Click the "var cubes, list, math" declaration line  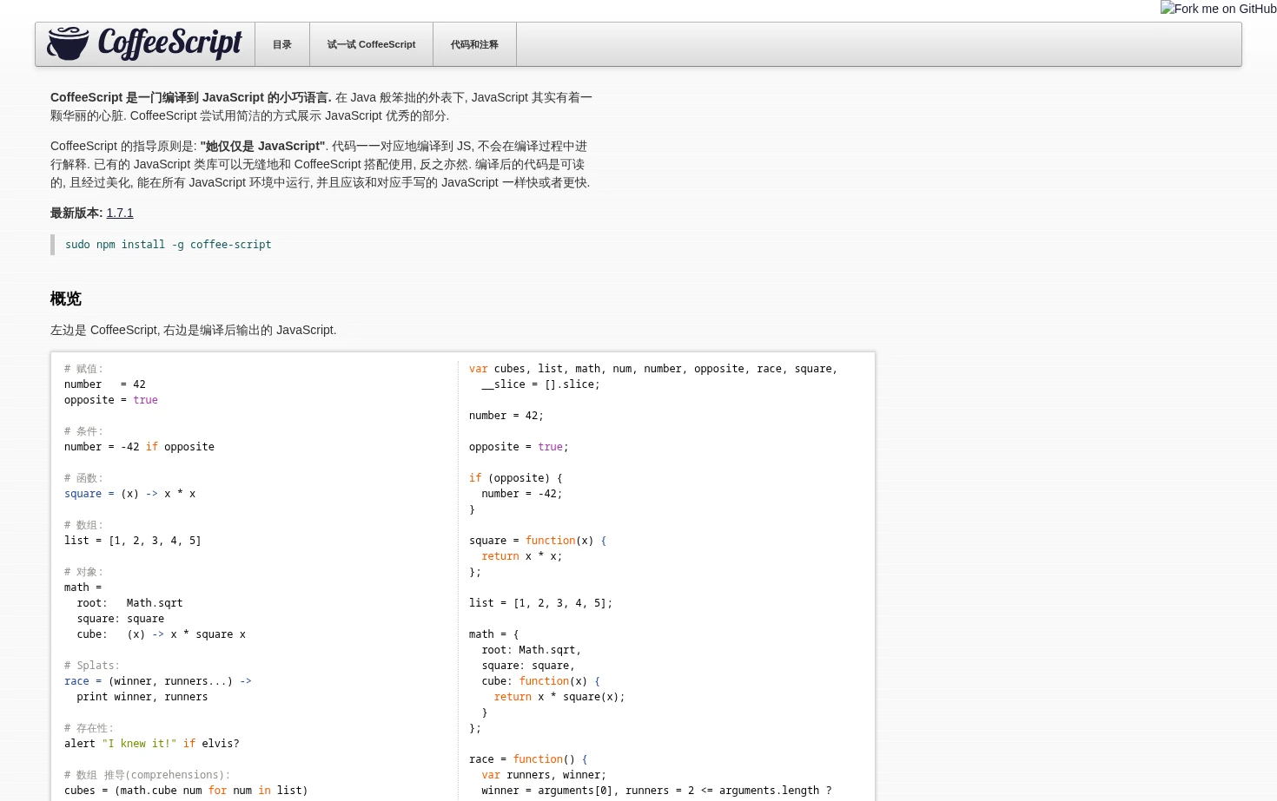click(653, 369)
